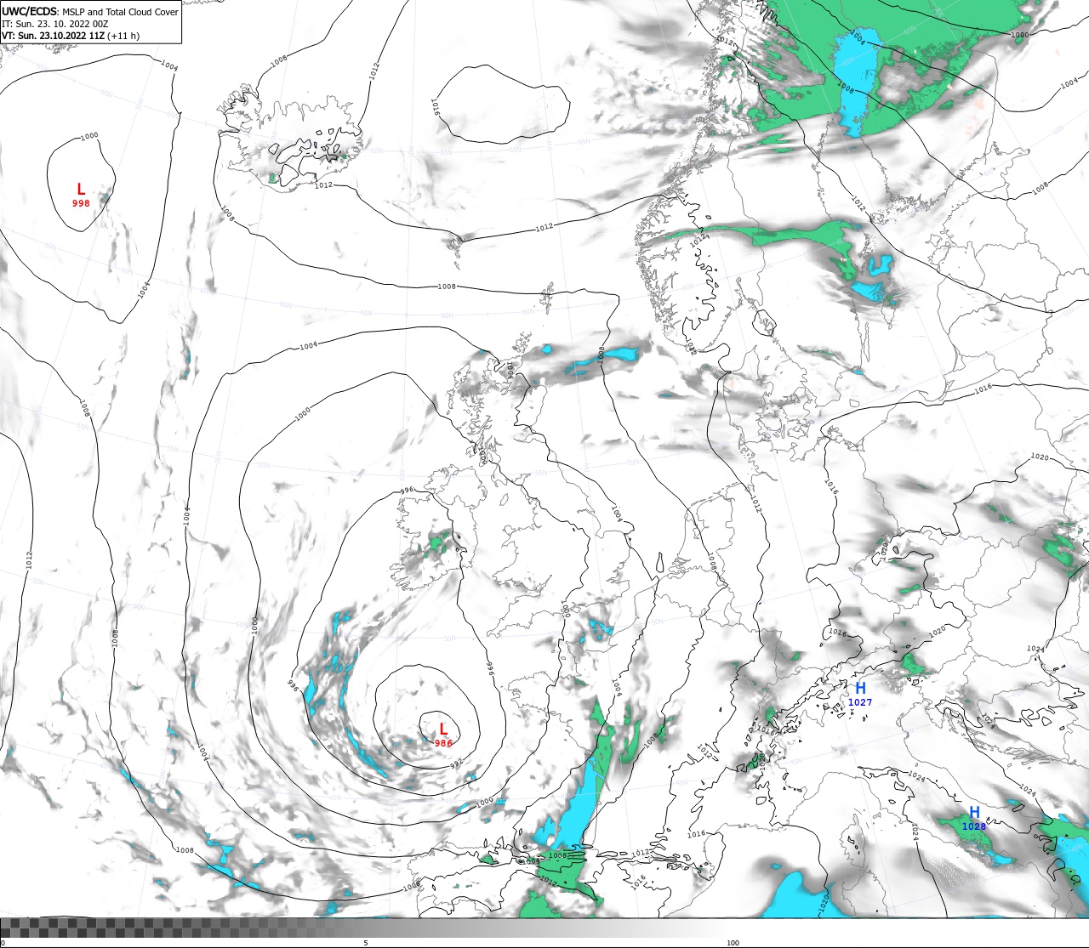Click the red 'L' above the 986 value

[x=443, y=729]
